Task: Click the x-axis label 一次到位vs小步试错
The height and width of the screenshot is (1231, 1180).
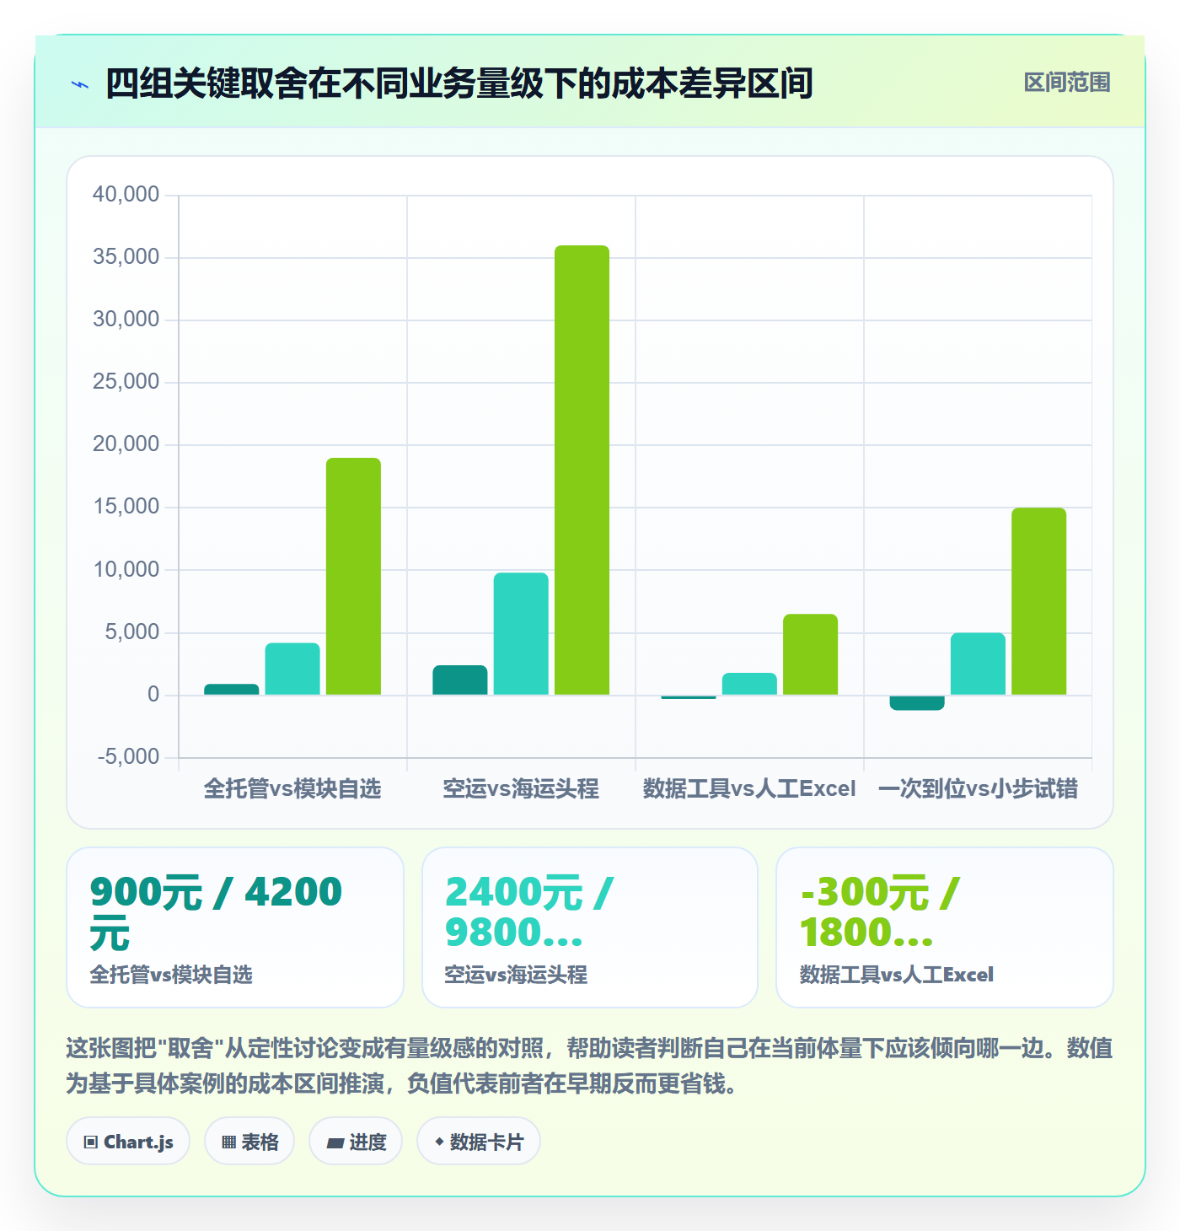Action: tap(978, 788)
